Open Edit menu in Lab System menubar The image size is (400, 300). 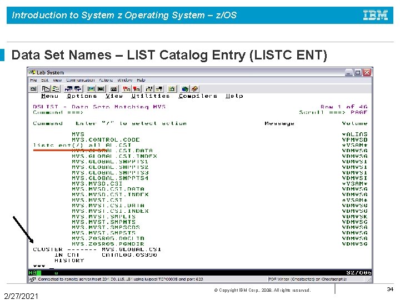(45, 80)
